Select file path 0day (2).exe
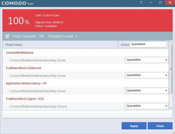 coord(37,60)
